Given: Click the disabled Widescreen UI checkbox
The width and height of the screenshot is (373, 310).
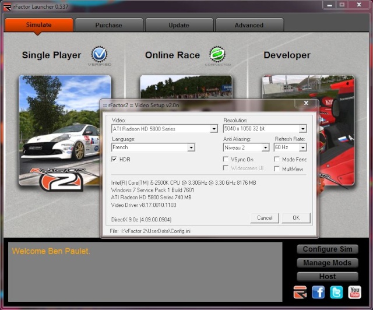Looking at the screenshot, I should point(226,168).
